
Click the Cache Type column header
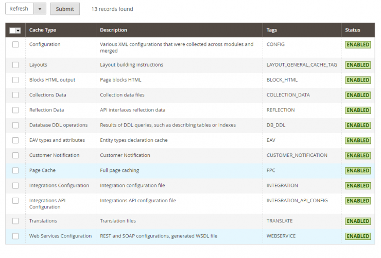pyautogui.click(x=43, y=30)
